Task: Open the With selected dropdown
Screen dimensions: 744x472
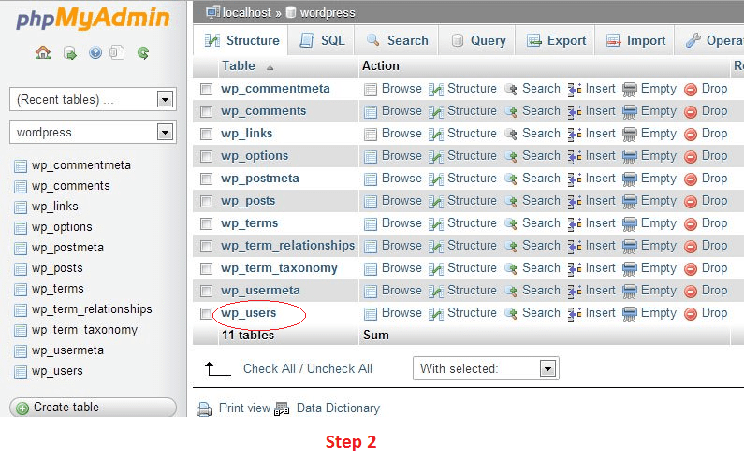Action: (x=486, y=368)
